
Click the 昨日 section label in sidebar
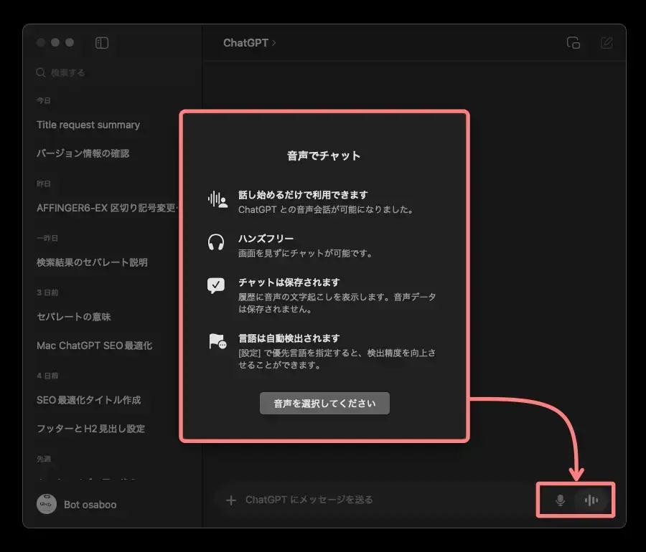pos(44,184)
